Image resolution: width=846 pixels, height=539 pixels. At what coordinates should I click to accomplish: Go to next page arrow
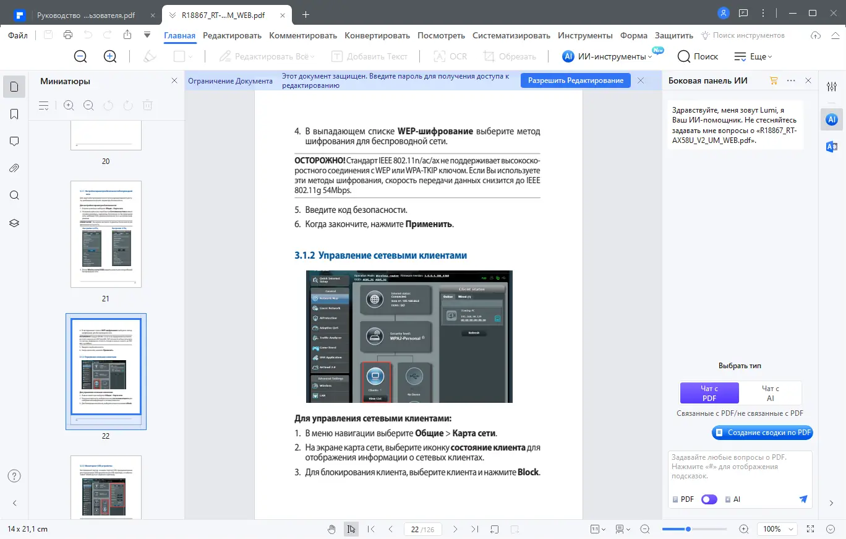click(x=456, y=529)
